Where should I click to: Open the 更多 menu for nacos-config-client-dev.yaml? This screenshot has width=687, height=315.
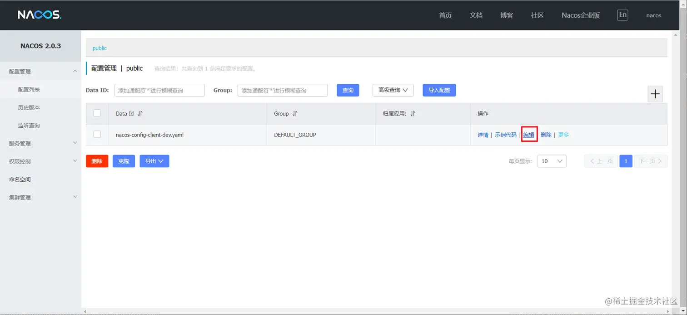tap(563, 135)
